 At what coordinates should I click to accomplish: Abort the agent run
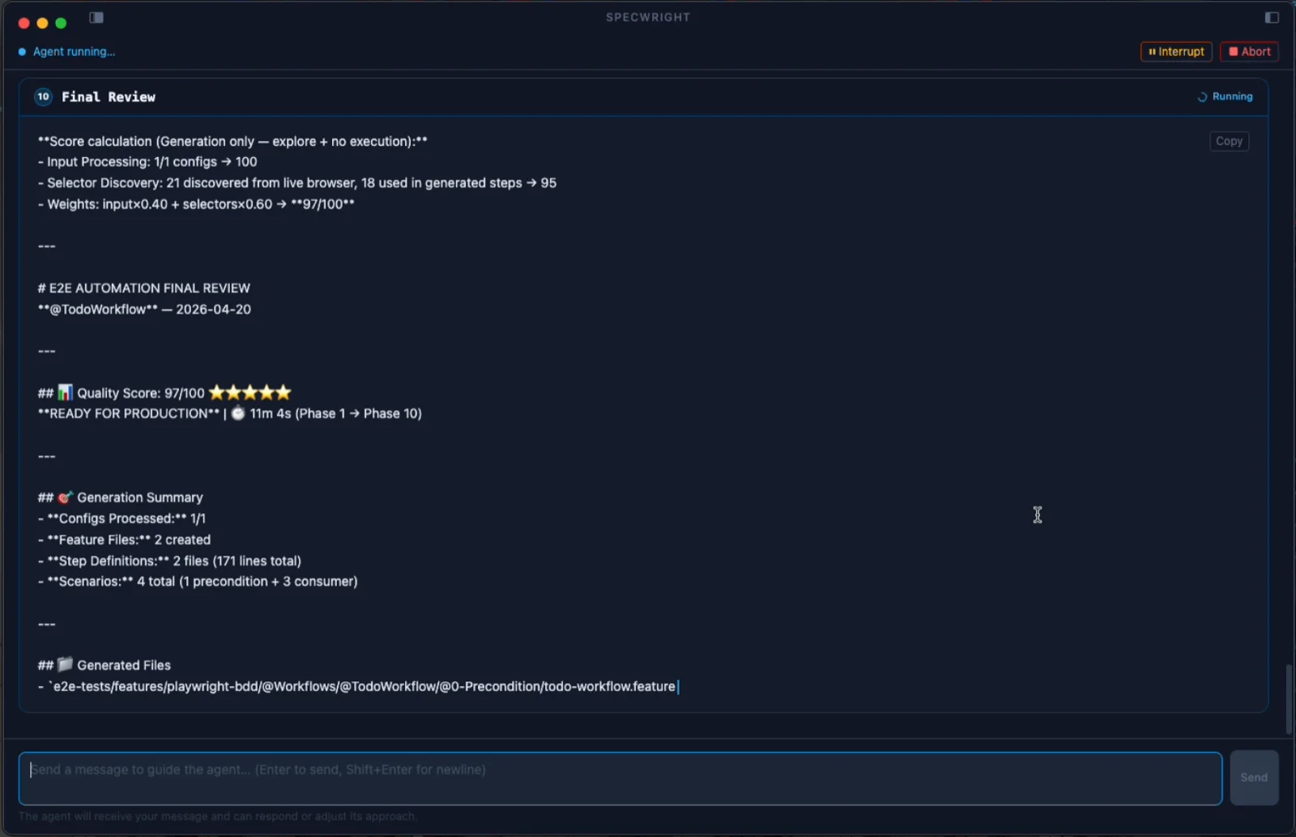[1249, 52]
